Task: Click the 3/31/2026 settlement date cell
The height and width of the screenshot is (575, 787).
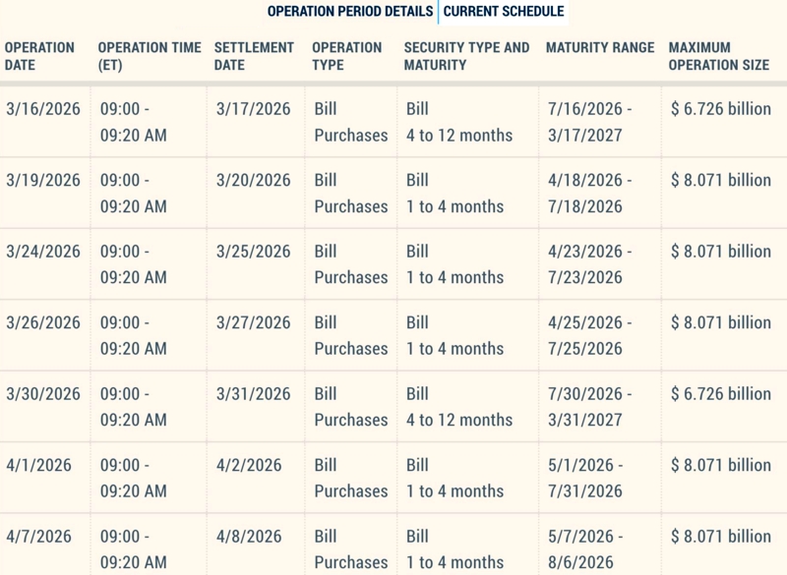Action: pos(253,394)
